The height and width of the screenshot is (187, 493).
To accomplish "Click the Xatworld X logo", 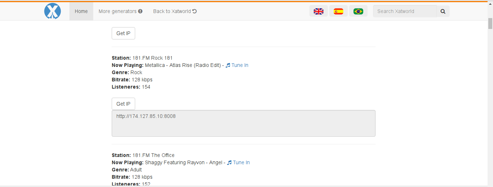I will 52,11.
